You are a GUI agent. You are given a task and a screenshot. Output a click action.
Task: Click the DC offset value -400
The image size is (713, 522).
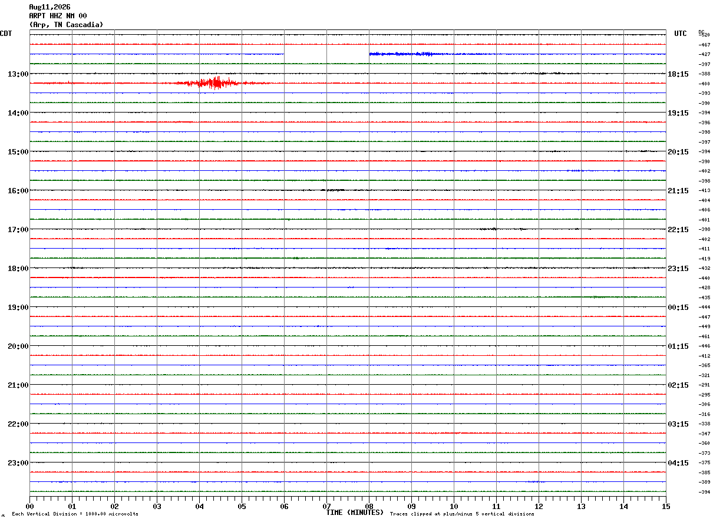tap(704, 84)
